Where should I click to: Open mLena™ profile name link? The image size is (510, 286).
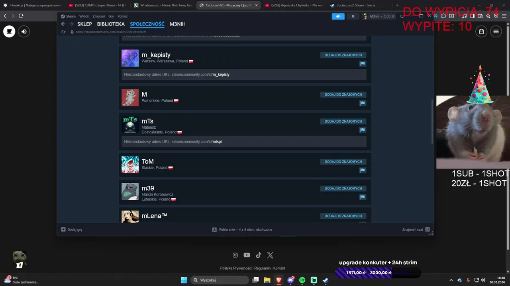[x=154, y=216]
